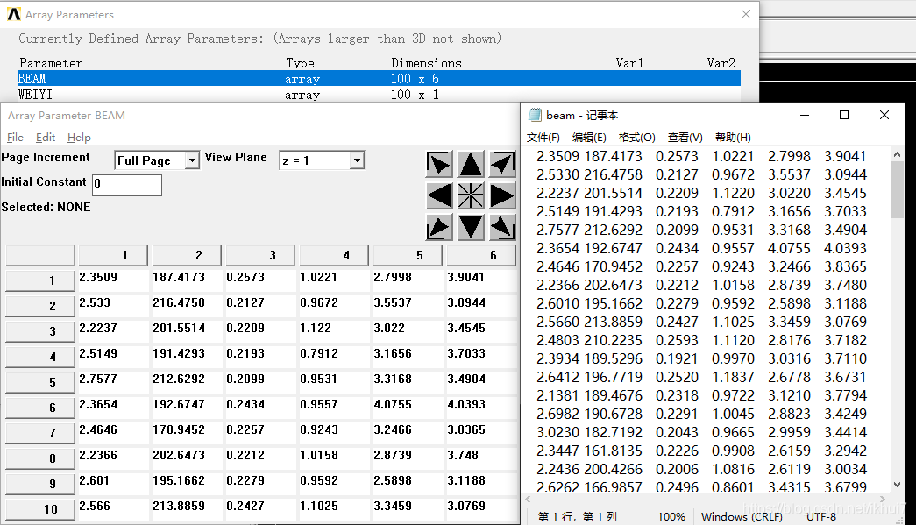Open the Edit menu in Array Parameter BEAM
This screenshot has height=525, width=916.
46,138
